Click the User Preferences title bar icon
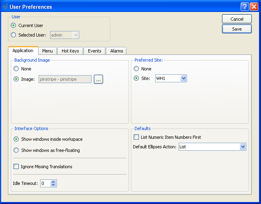The image size is (261, 204). (5, 7)
